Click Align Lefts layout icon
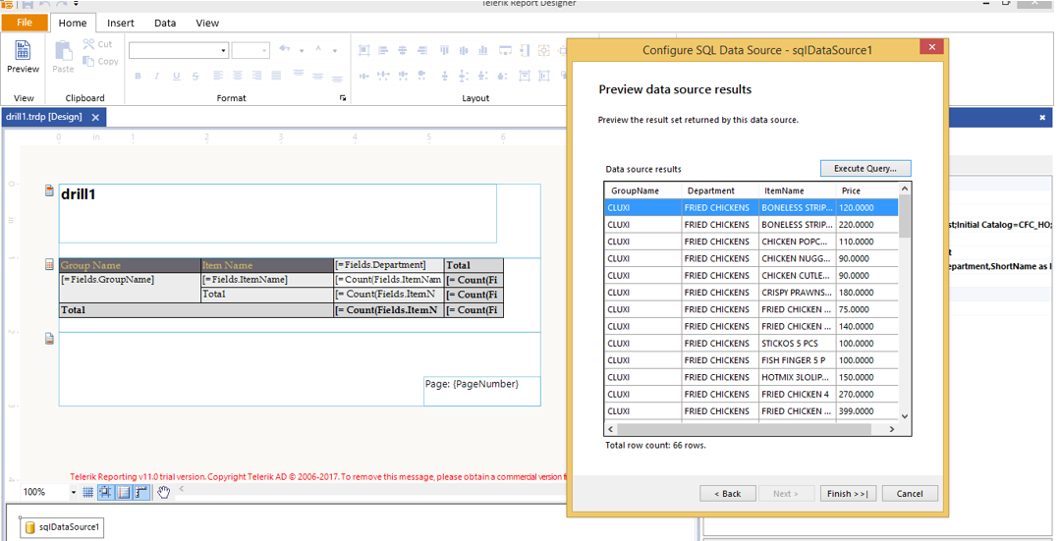 384,50
